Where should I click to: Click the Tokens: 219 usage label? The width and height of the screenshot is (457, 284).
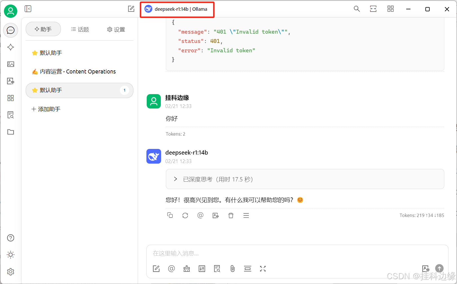click(x=422, y=215)
